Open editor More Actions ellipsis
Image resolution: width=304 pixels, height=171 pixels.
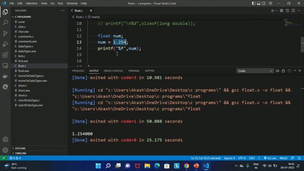tap(299, 10)
